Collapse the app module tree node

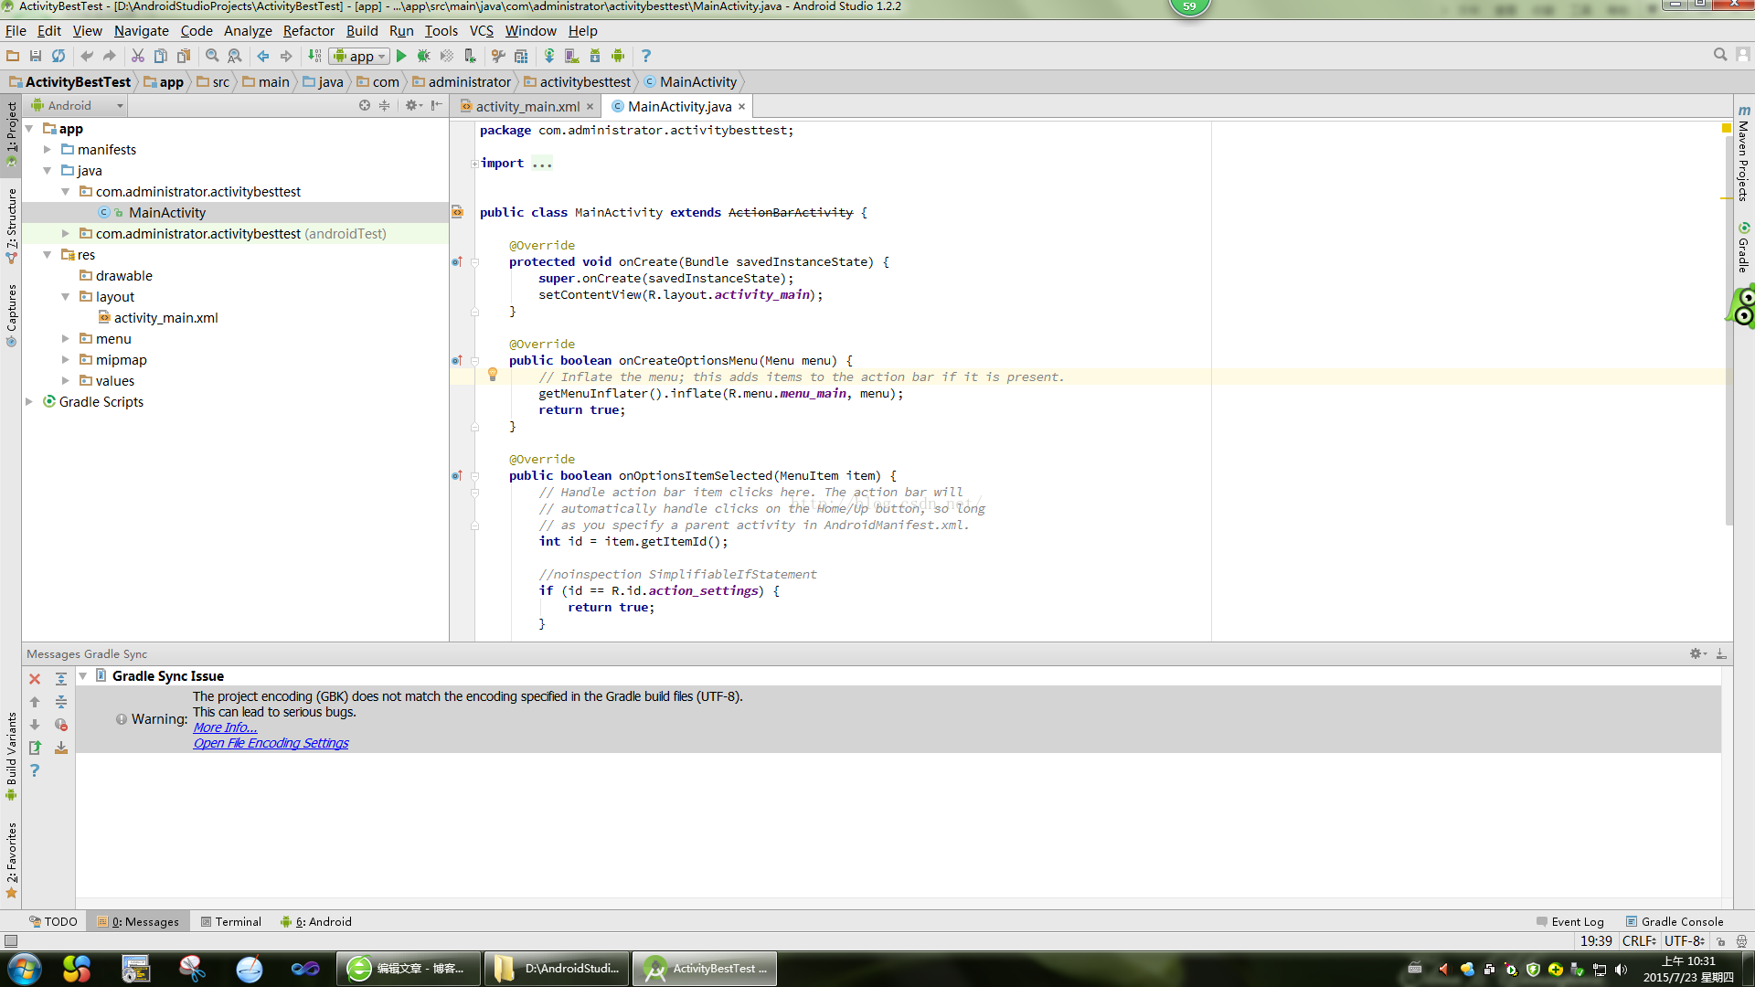tap(30, 129)
